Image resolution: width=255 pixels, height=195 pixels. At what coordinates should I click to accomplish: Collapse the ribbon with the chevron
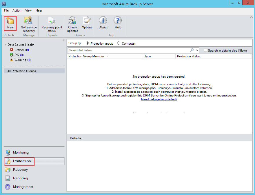pos(252,17)
